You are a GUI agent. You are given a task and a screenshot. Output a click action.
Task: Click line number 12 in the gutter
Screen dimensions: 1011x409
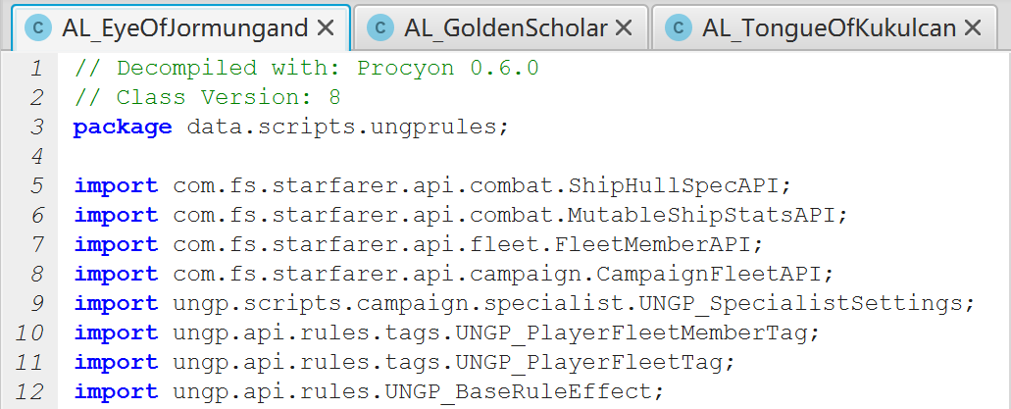30,392
